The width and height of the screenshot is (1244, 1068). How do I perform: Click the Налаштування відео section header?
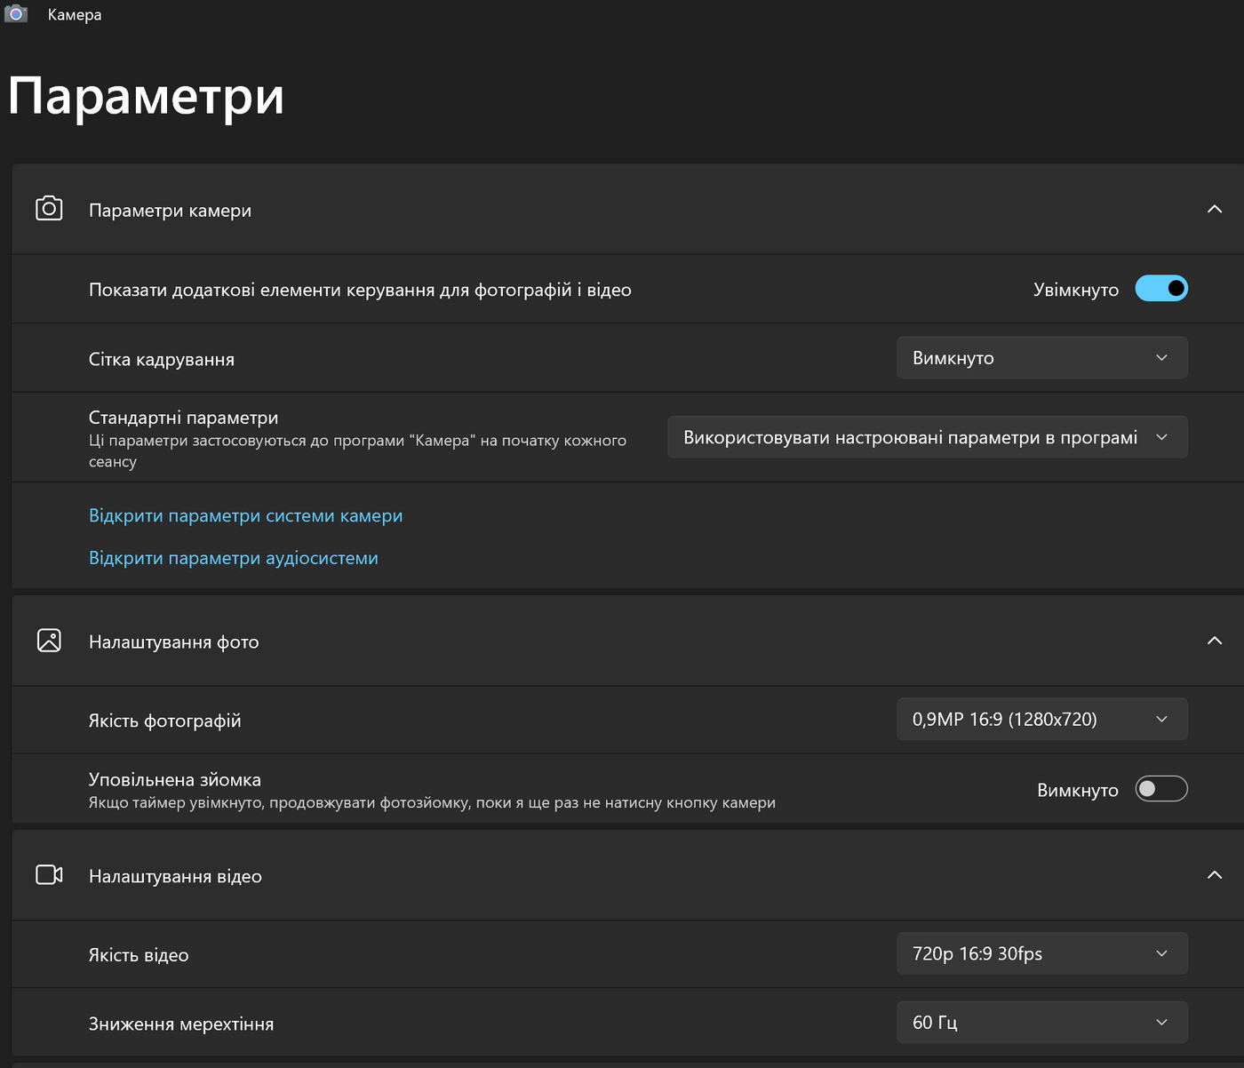[176, 877]
